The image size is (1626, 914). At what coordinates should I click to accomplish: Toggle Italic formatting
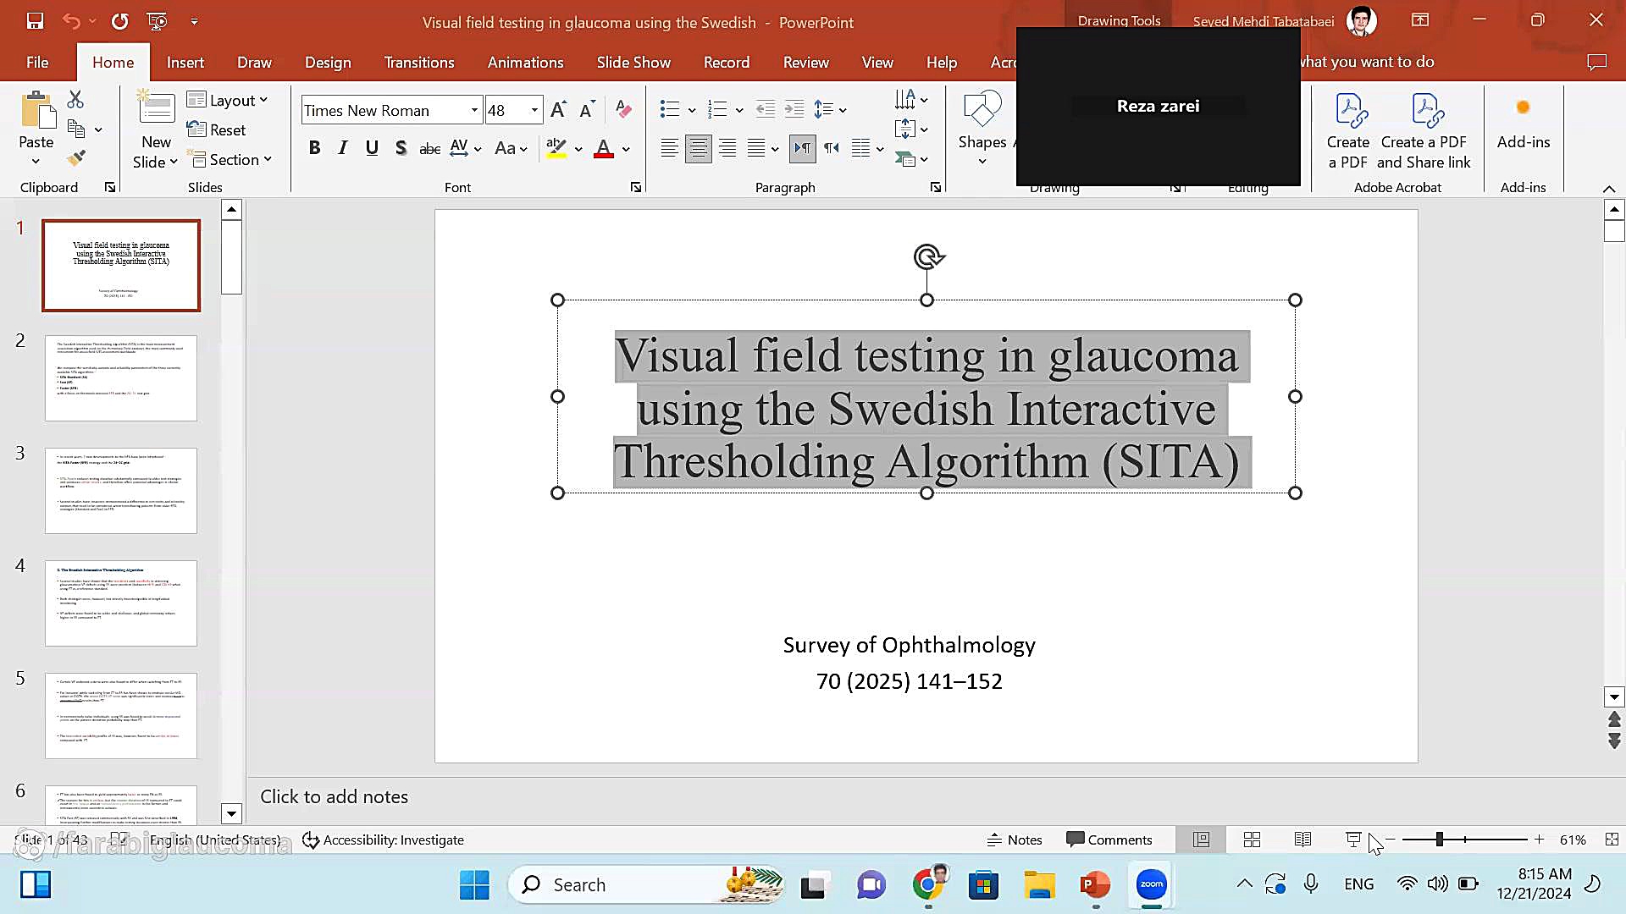point(343,148)
